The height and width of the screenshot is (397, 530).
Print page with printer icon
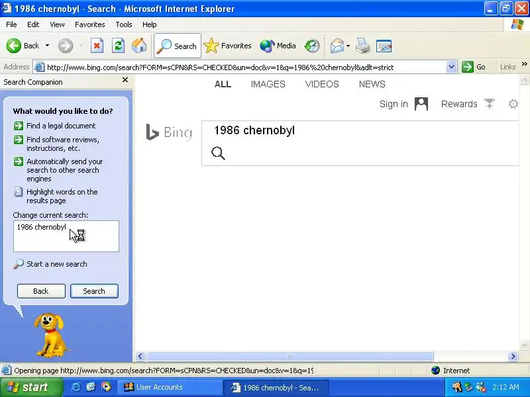coord(363,46)
